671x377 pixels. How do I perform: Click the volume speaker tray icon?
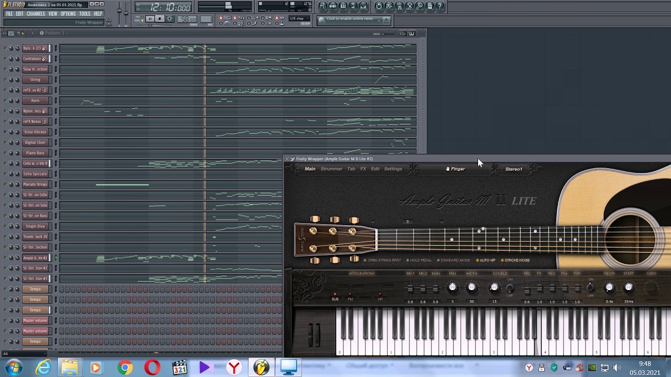tap(617, 368)
